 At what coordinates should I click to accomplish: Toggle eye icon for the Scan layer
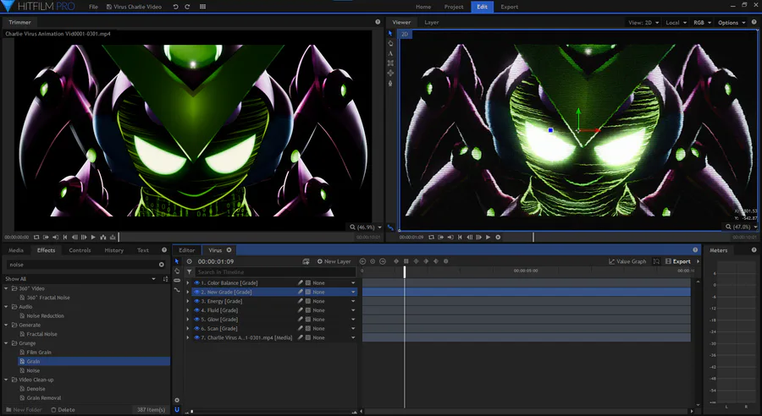pyautogui.click(x=196, y=328)
